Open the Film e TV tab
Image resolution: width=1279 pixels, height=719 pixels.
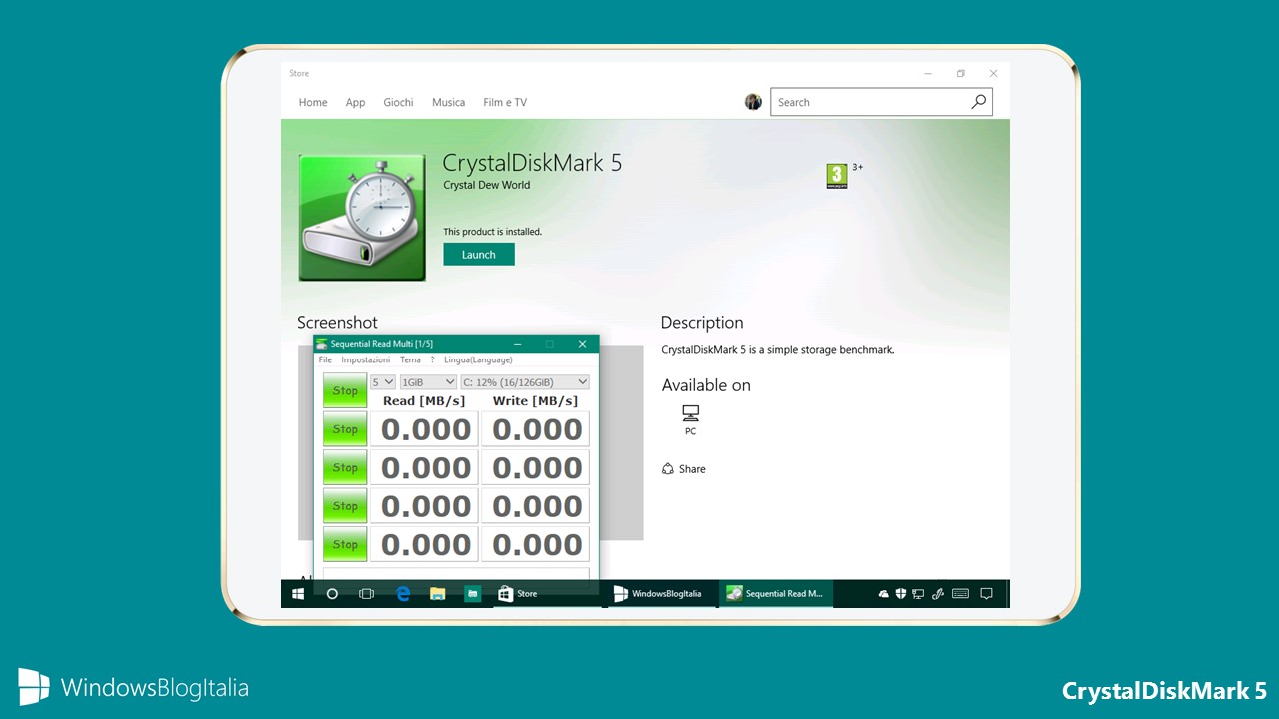(x=505, y=102)
